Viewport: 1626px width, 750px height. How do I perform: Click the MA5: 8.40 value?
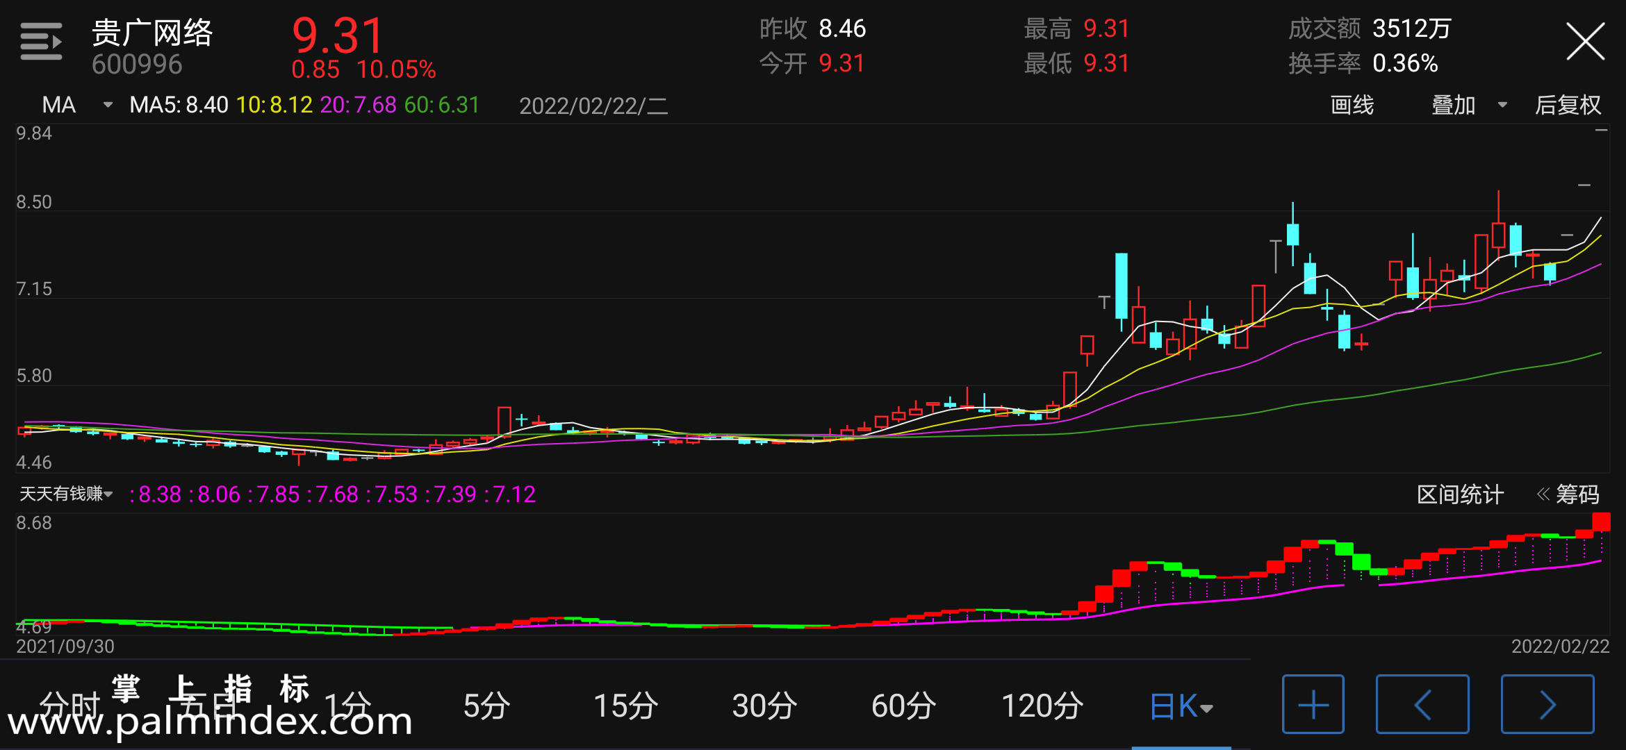point(179,105)
